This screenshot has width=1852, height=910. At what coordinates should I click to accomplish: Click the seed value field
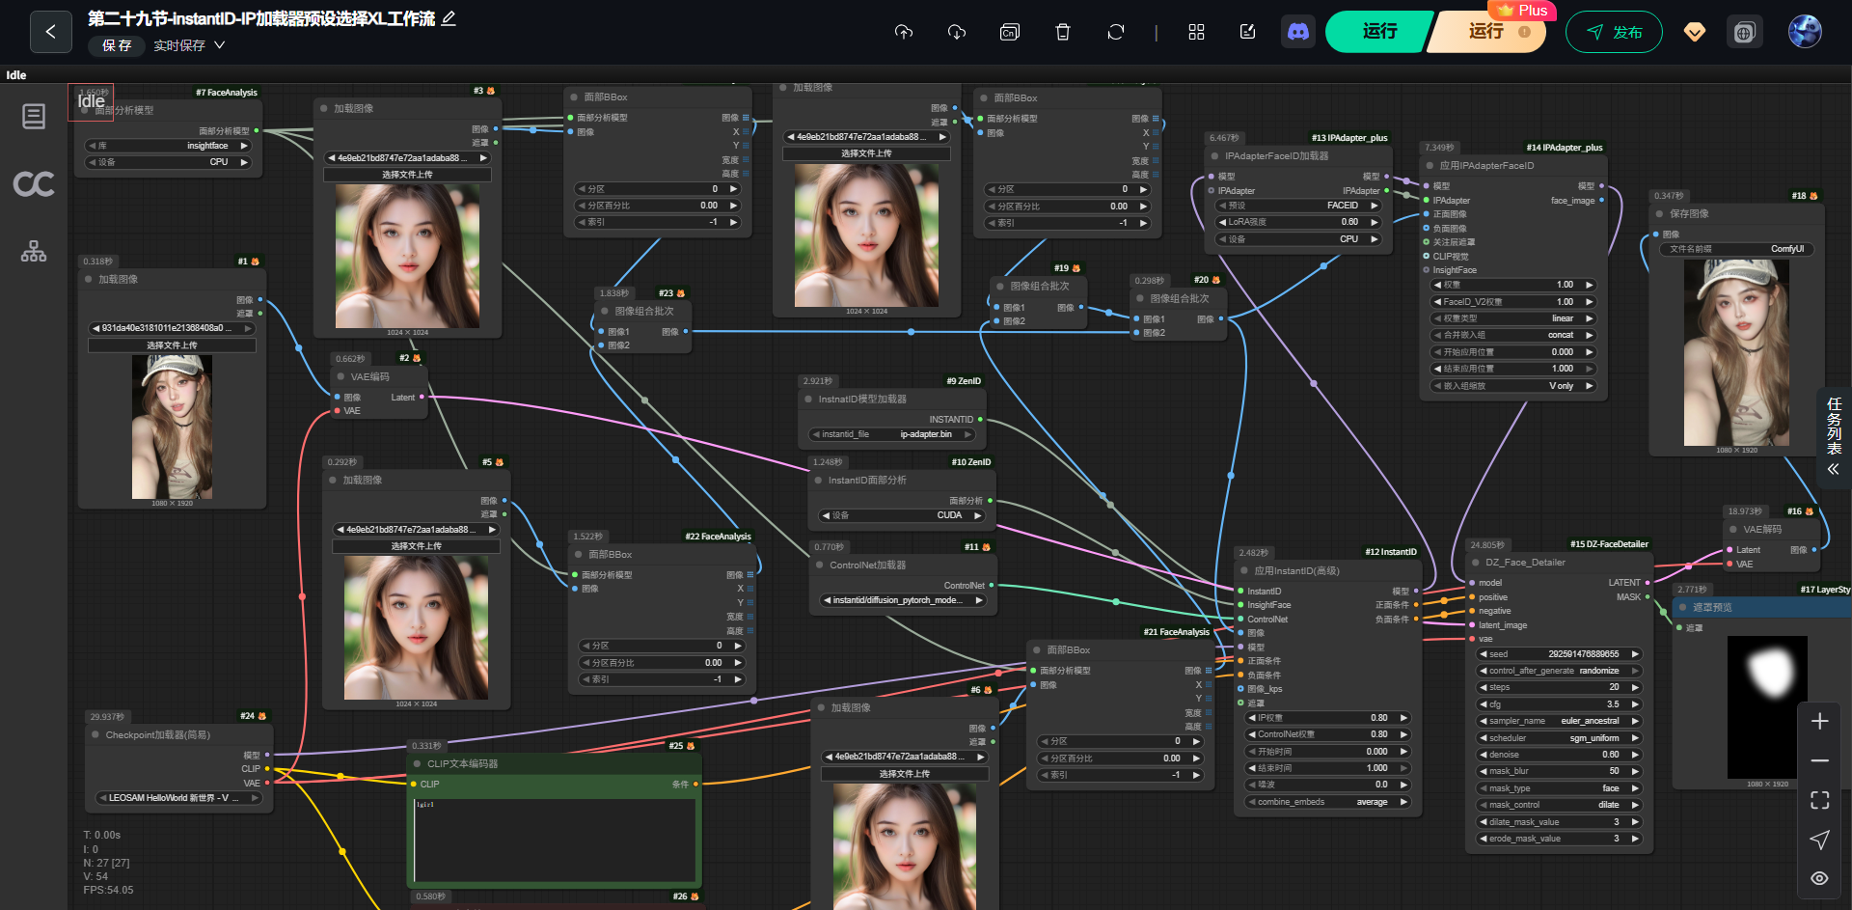tap(1559, 654)
